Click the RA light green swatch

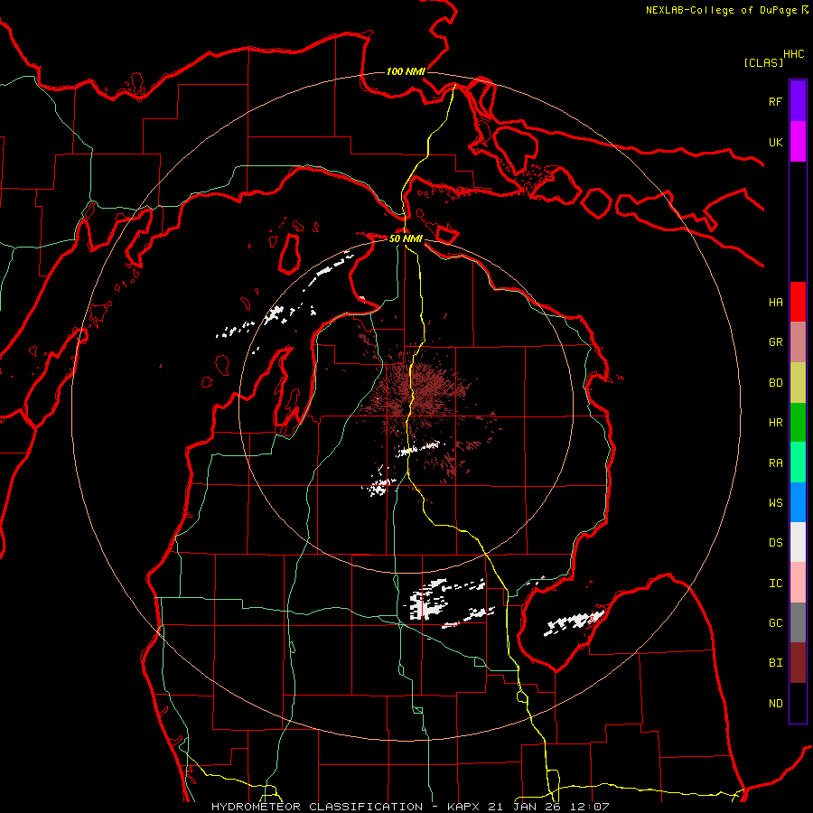pyautogui.click(x=798, y=463)
